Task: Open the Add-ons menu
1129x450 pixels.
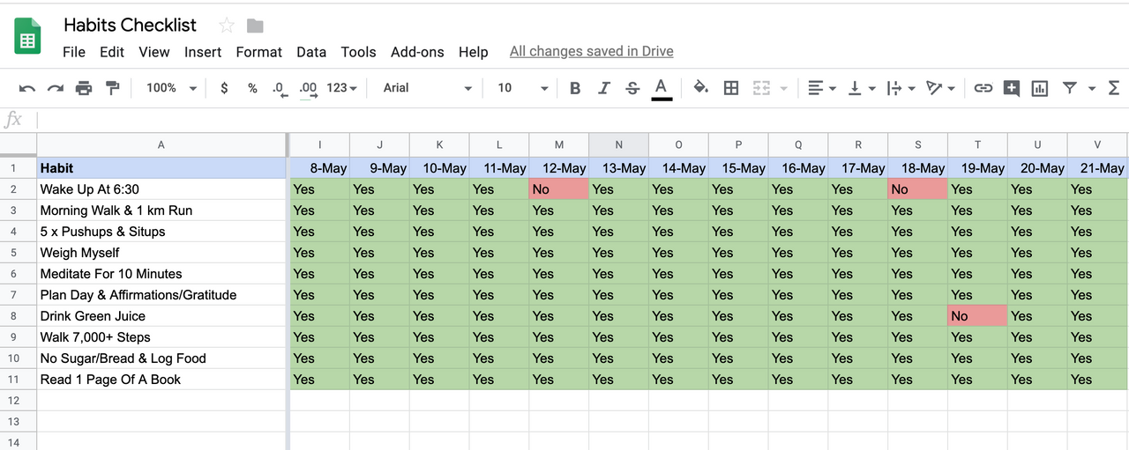Action: point(417,52)
